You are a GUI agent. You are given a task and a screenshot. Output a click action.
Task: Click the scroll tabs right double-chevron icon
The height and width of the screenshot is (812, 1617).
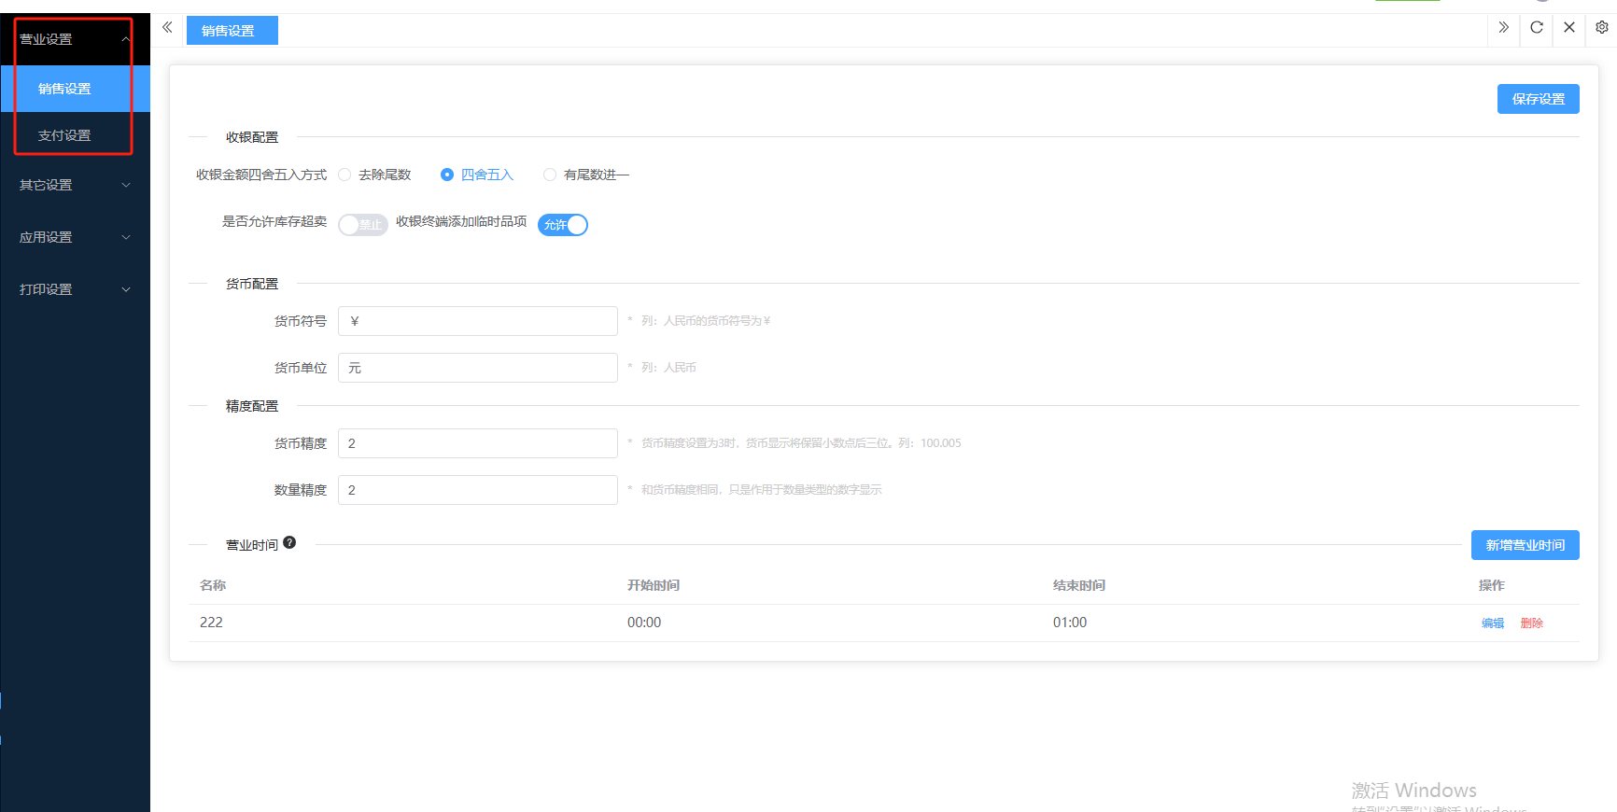click(x=1503, y=28)
